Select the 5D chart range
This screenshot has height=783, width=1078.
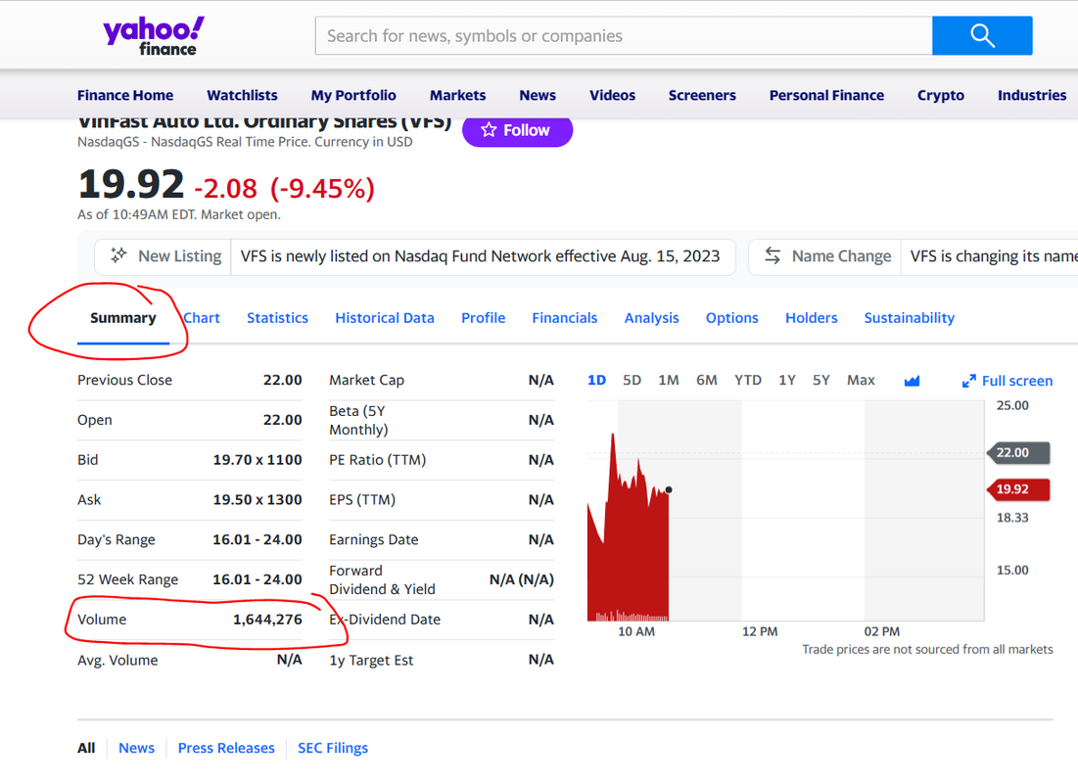click(x=632, y=380)
